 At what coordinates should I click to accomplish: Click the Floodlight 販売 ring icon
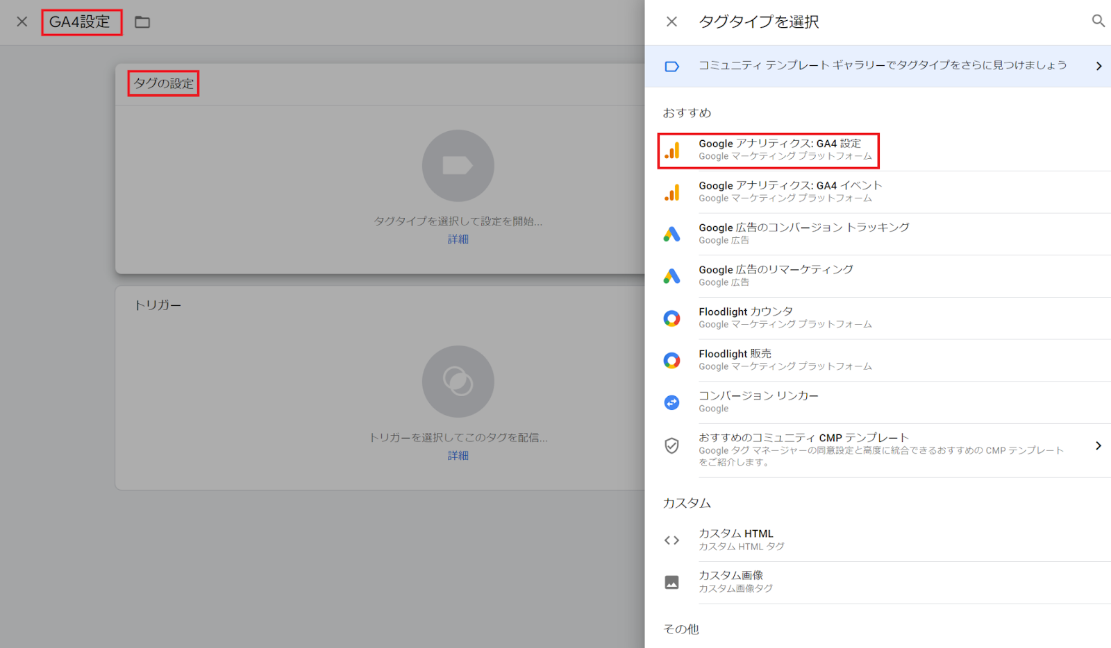(x=671, y=360)
